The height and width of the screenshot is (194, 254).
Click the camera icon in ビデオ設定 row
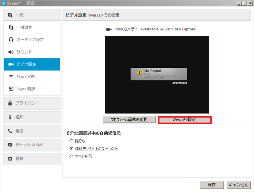[x=11, y=64]
